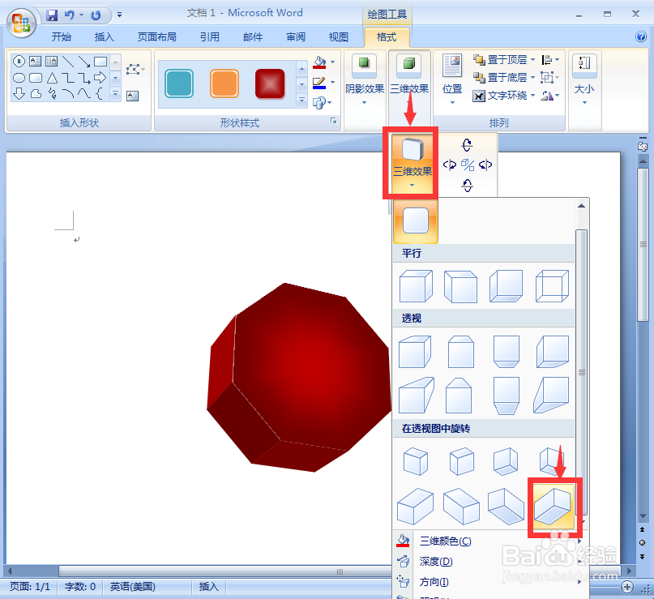Open the 三维颜色(C) submenu

[489, 541]
